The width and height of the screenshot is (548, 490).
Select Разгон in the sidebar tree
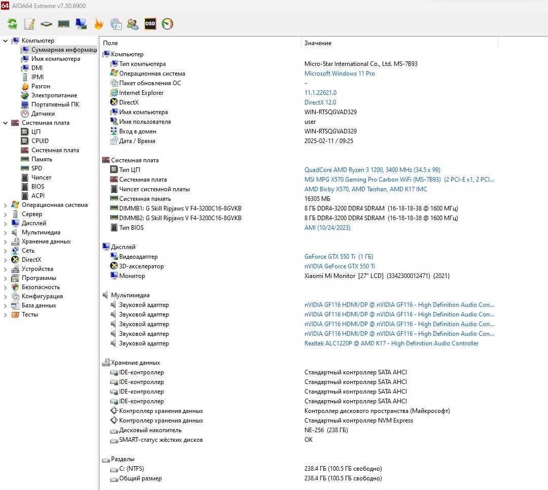click(41, 86)
